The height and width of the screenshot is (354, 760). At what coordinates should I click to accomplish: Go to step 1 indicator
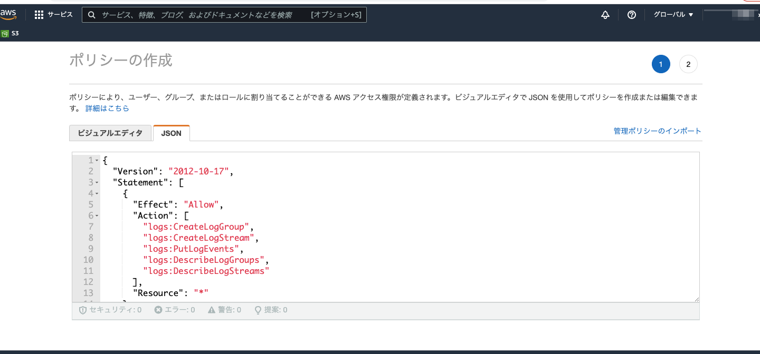(661, 64)
